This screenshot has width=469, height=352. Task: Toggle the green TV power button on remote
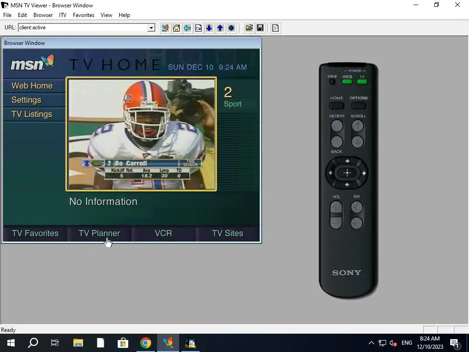tap(362, 81)
